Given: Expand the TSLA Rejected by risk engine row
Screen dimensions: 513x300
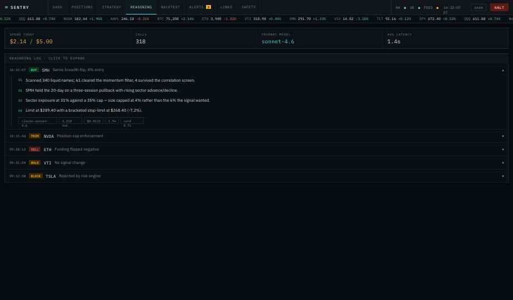Looking at the screenshot, I should pos(256,176).
